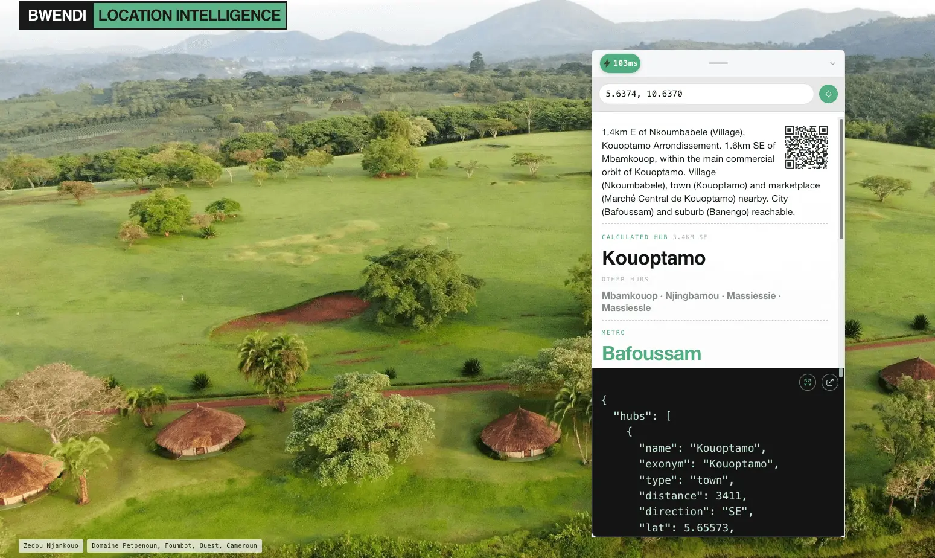Click the METRO label
Screen dimensions: 935x558
613,333
